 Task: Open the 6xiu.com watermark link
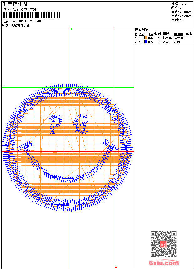[164, 263]
